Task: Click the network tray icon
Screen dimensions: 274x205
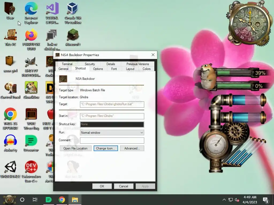Action: click(230, 200)
